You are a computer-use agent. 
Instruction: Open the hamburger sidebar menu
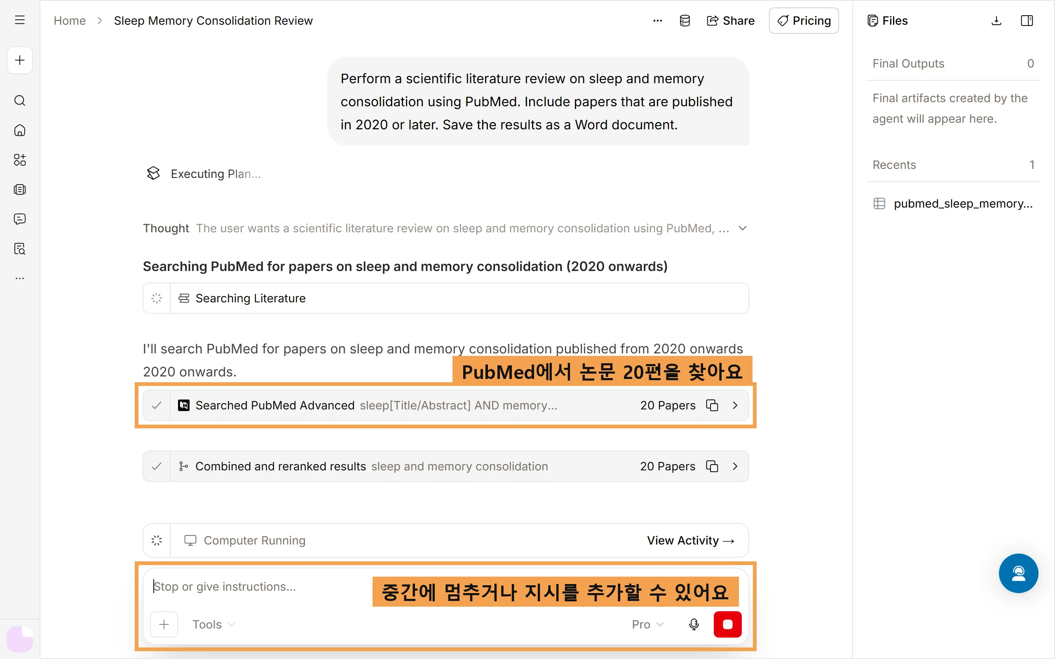[20, 20]
